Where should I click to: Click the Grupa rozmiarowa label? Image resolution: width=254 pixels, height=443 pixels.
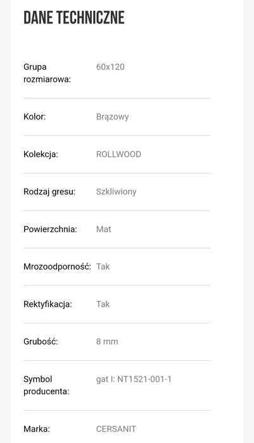47,73
